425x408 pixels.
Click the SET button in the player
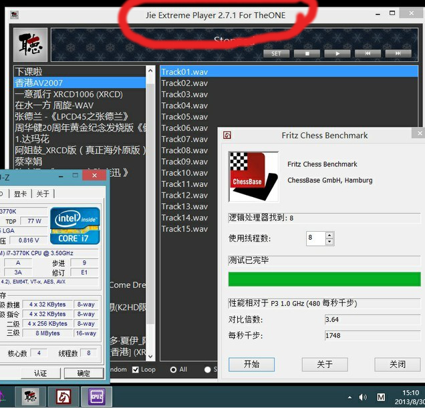[276, 53]
